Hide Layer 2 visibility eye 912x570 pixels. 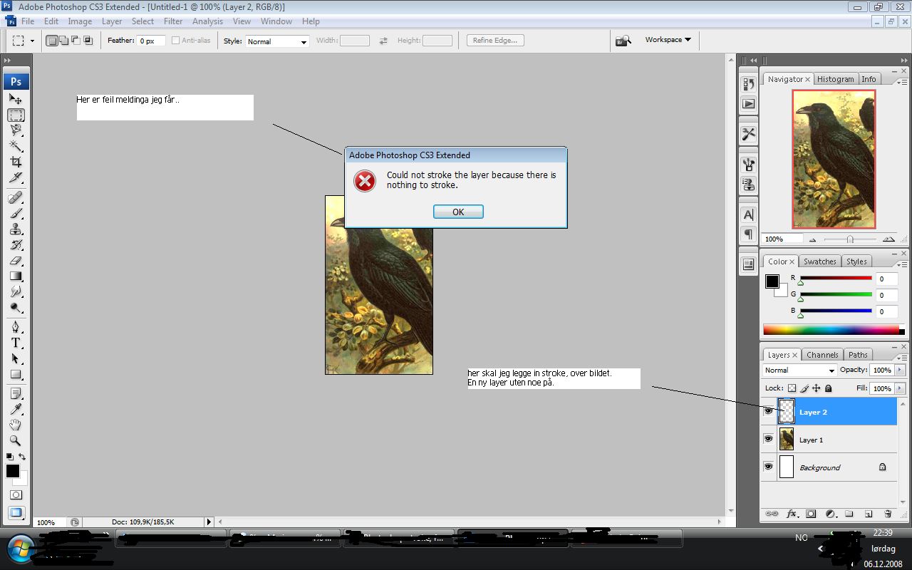coord(768,411)
